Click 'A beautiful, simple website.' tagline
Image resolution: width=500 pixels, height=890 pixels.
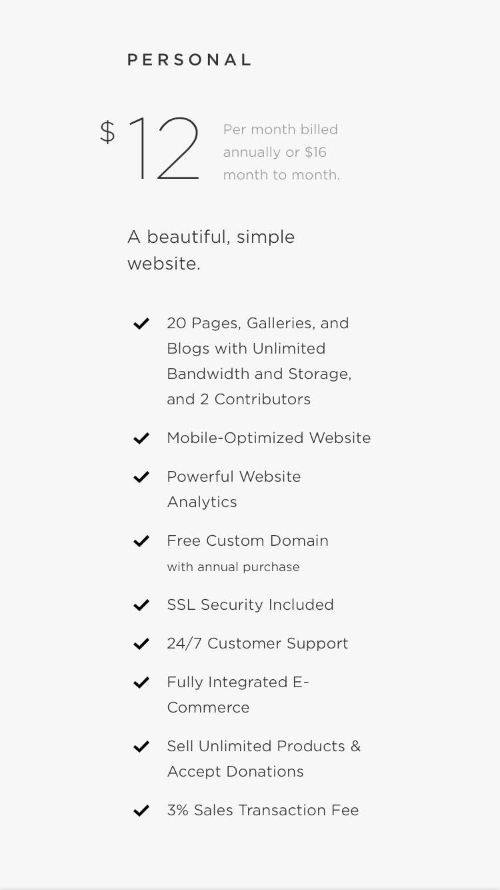pos(211,250)
